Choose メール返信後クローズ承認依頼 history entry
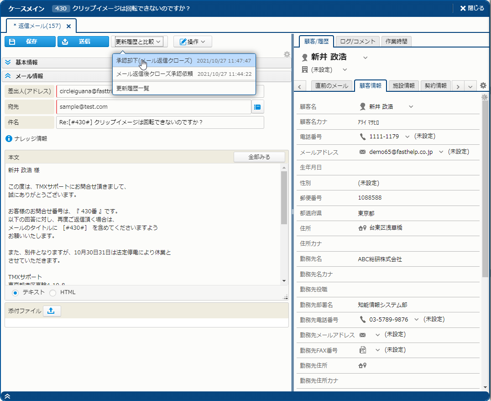Image resolution: width=491 pixels, height=401 pixels. (155, 74)
